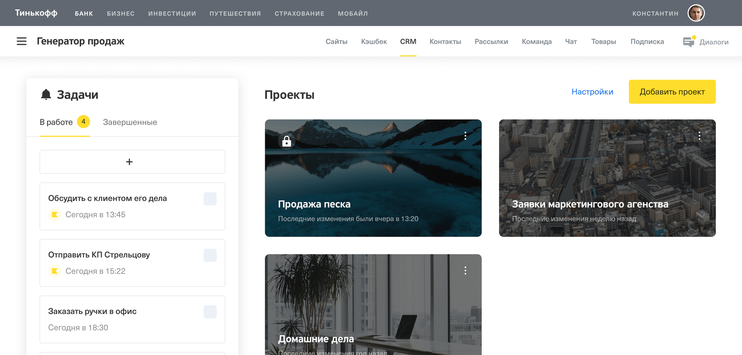This screenshot has width=742, height=355.
Task: Click the Настройки link
Action: click(592, 92)
